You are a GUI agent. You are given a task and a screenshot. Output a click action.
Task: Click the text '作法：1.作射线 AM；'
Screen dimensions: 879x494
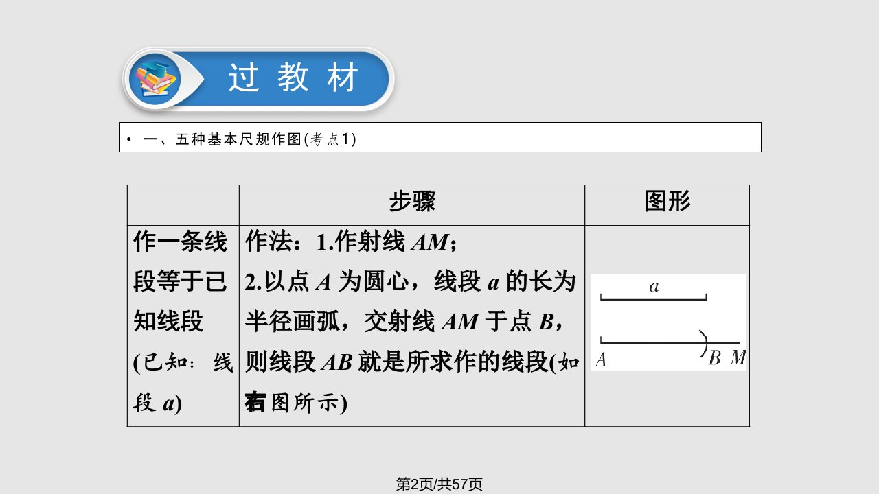351,242
